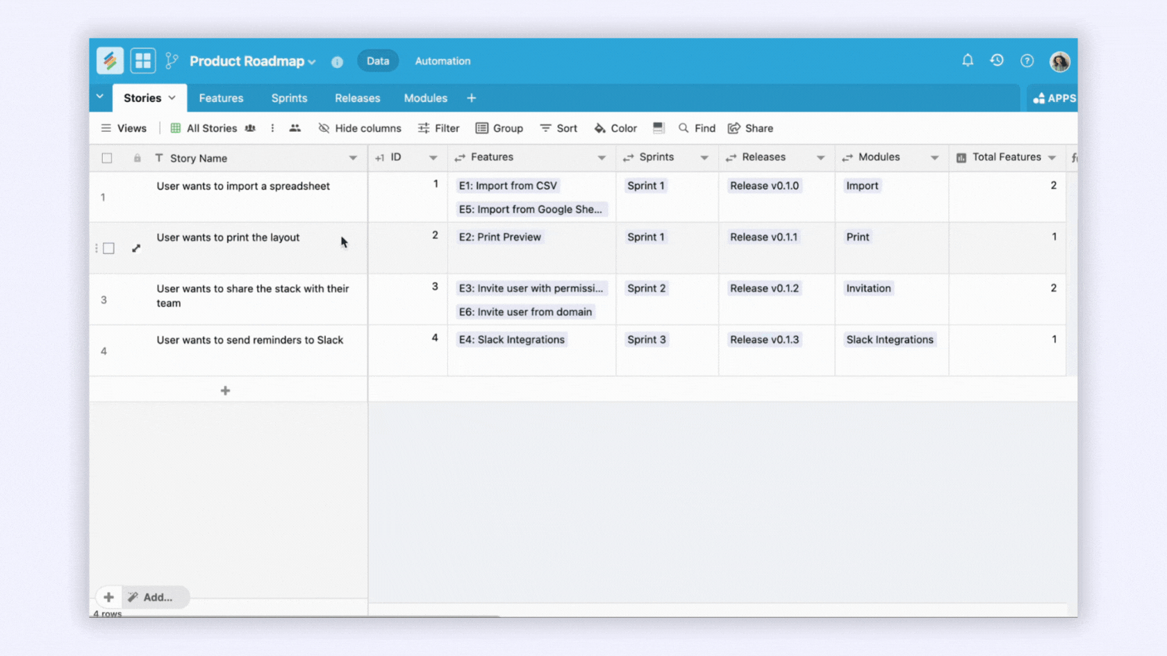
Task: Select the checkbox on row 2
Action: [x=109, y=248]
